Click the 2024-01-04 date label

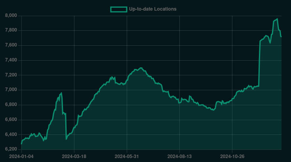coord(21,156)
